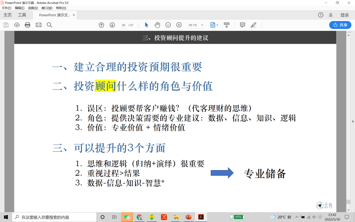355x222 pixels.
Task: Open the page display options dropdown
Action: [x=214, y=25]
